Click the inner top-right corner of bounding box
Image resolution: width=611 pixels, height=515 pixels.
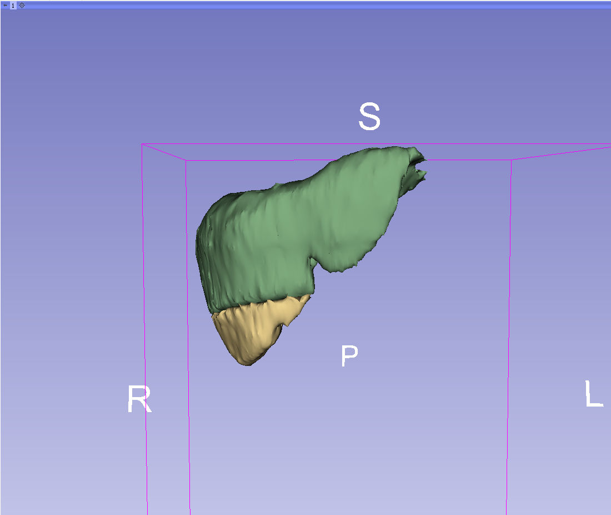510,160
